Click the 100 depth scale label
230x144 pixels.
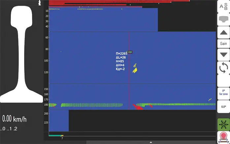(46, 61)
